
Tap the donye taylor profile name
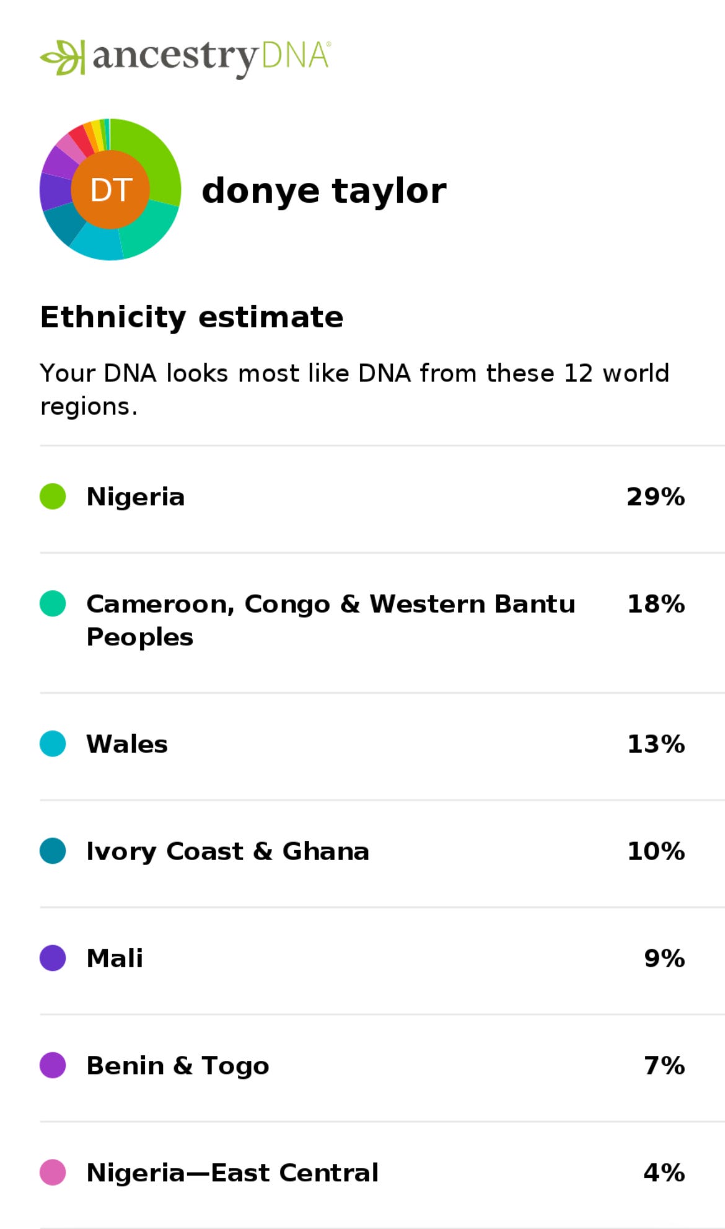pyautogui.click(x=323, y=191)
